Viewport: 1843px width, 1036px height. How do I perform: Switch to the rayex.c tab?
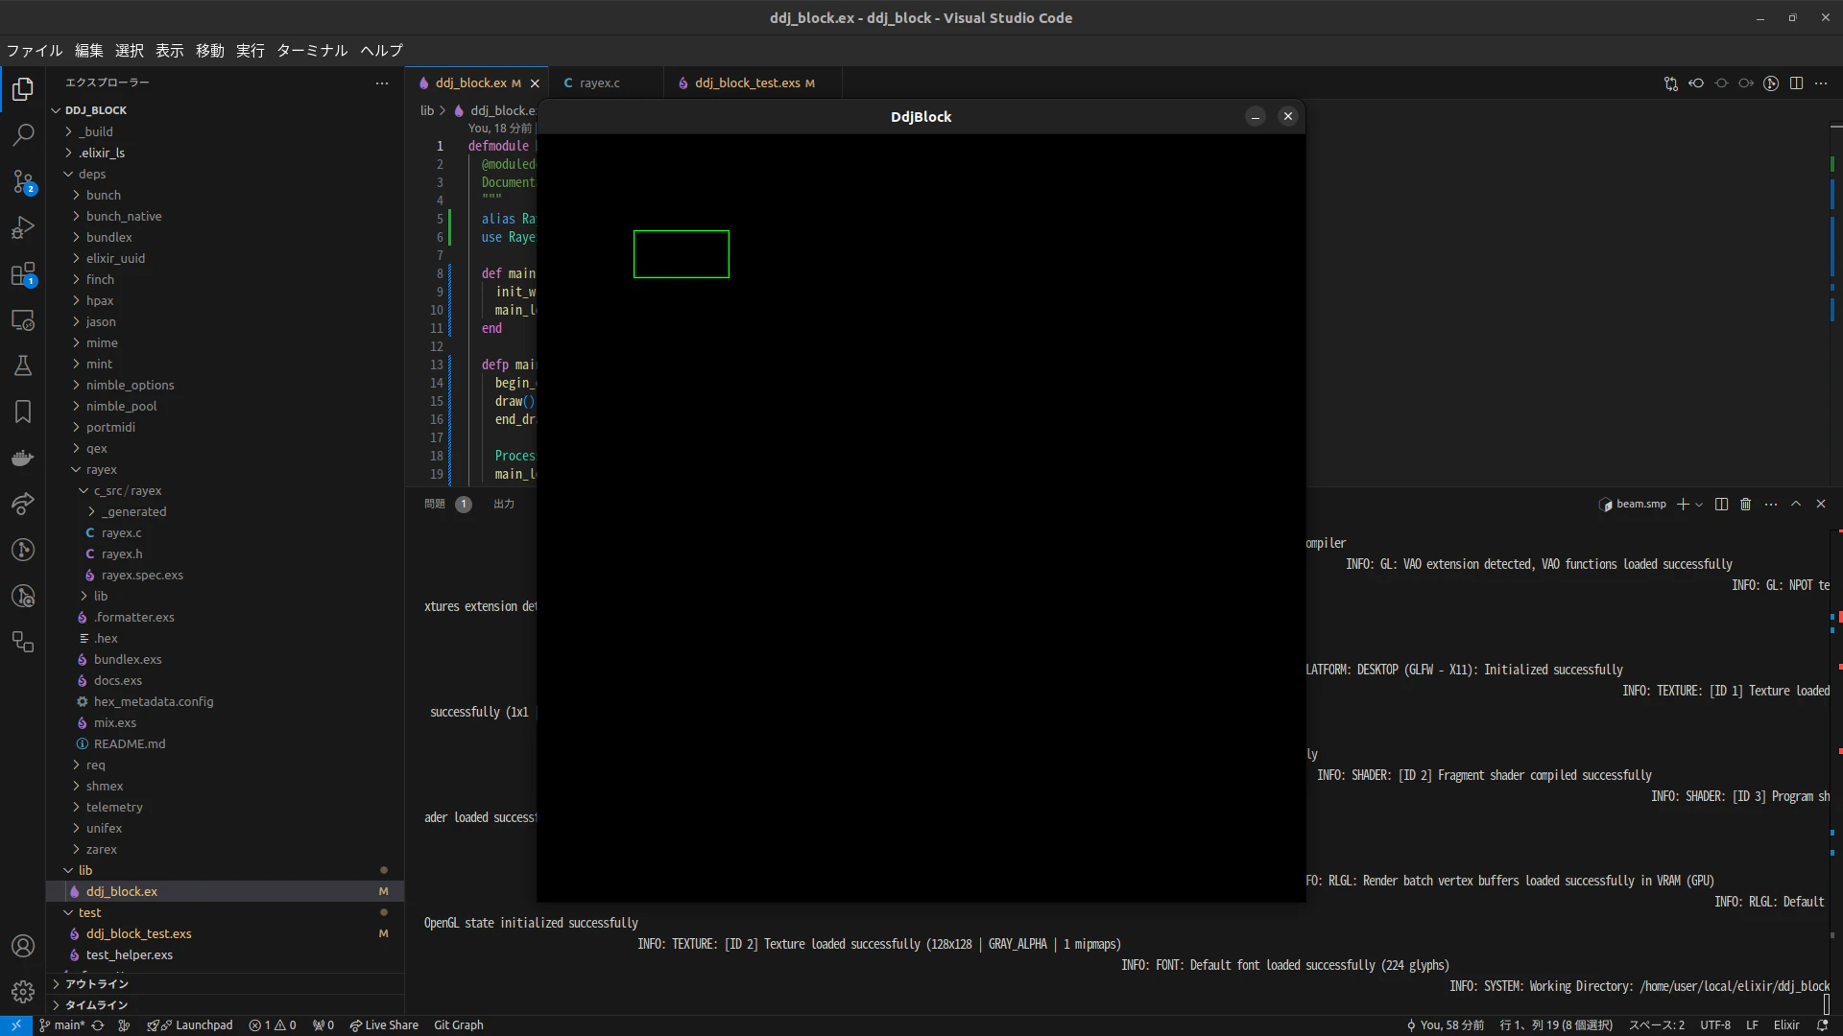point(599,83)
